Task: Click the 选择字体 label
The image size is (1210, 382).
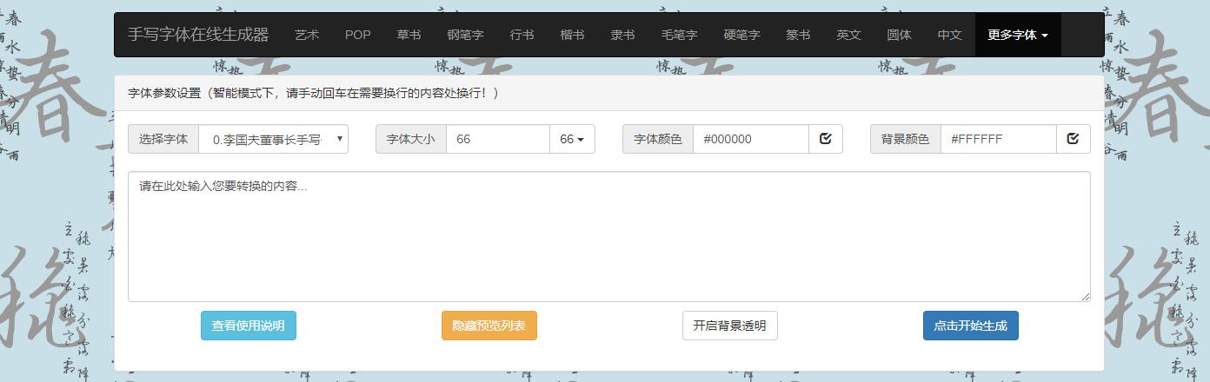Action: pos(163,139)
